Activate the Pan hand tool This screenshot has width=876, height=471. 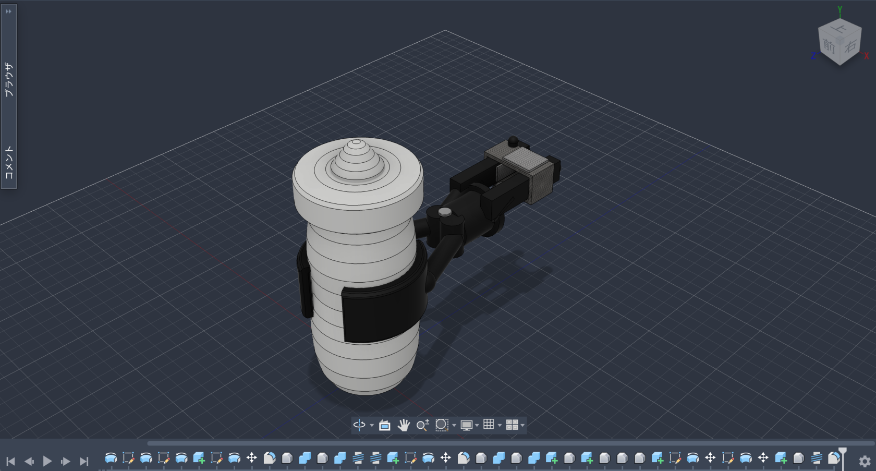tap(404, 425)
